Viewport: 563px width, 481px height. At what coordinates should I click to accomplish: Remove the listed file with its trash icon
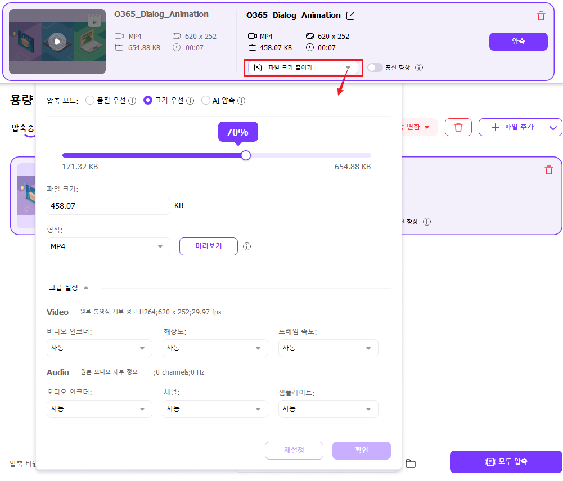549,170
